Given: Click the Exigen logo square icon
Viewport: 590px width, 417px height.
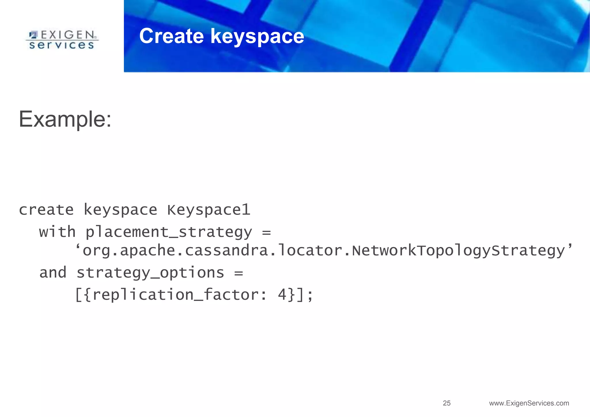Looking at the screenshot, I should (x=34, y=35).
